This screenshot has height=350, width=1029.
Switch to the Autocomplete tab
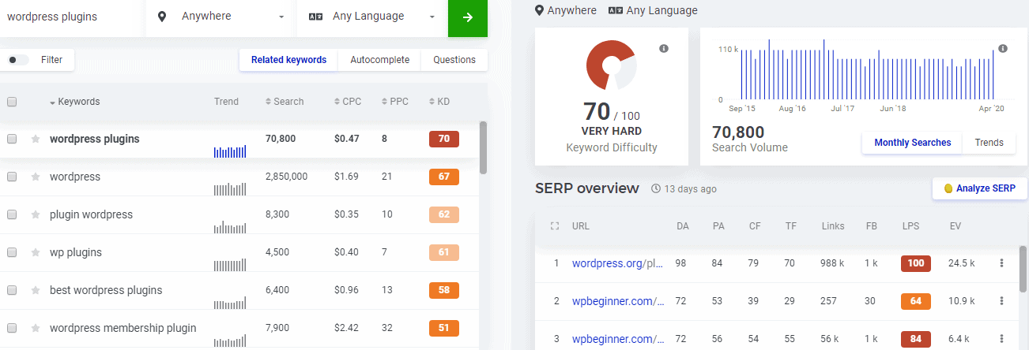pos(379,60)
